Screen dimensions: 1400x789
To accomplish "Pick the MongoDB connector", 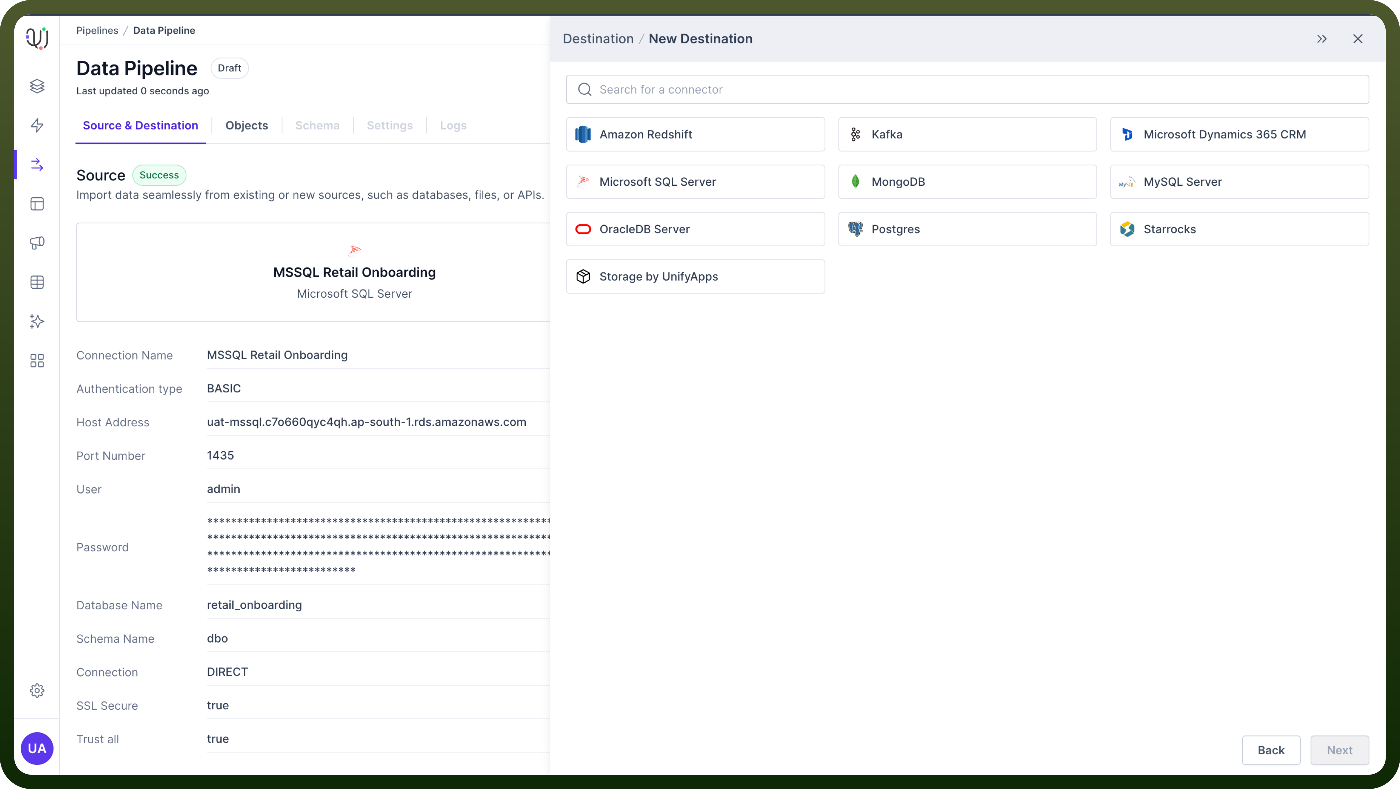I will [967, 182].
